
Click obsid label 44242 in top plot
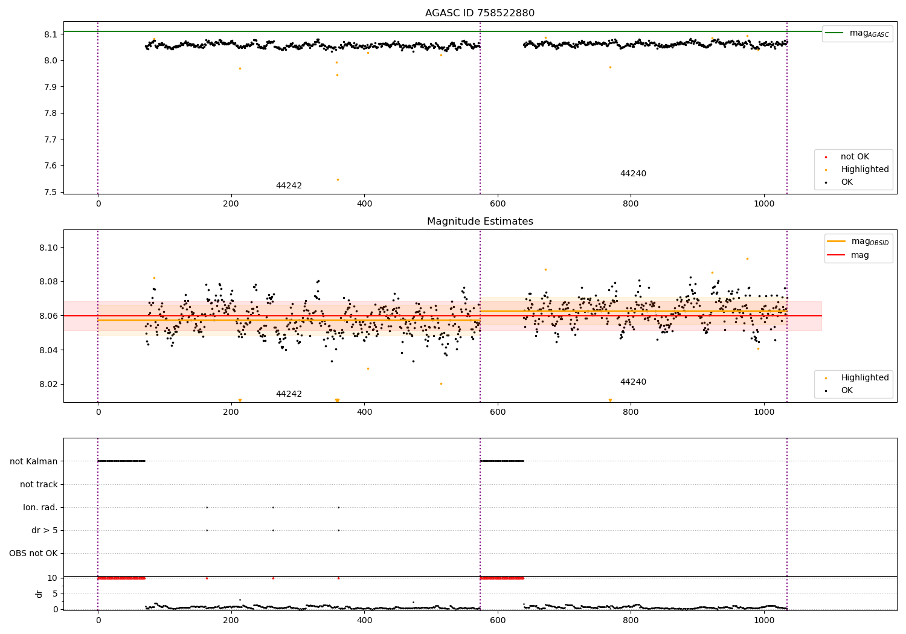click(x=289, y=186)
